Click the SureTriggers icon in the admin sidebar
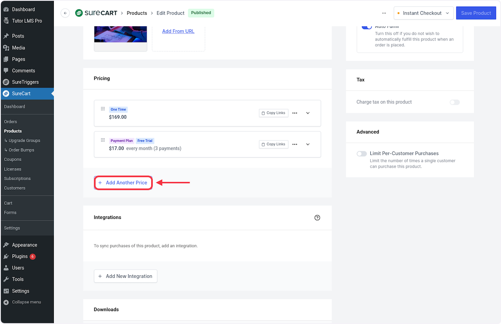The width and height of the screenshot is (501, 324). [5, 82]
